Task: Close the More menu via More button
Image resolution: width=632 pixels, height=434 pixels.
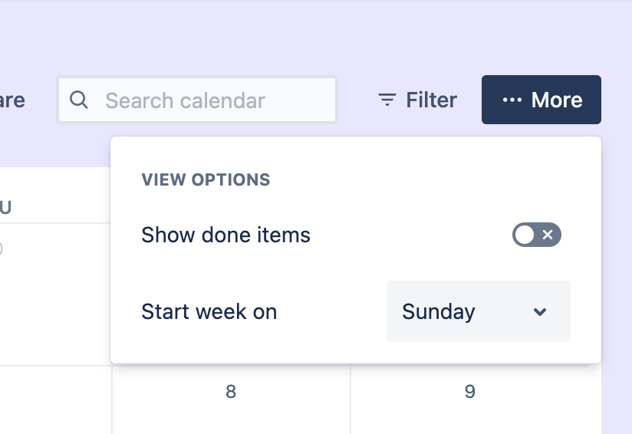Action: point(541,100)
